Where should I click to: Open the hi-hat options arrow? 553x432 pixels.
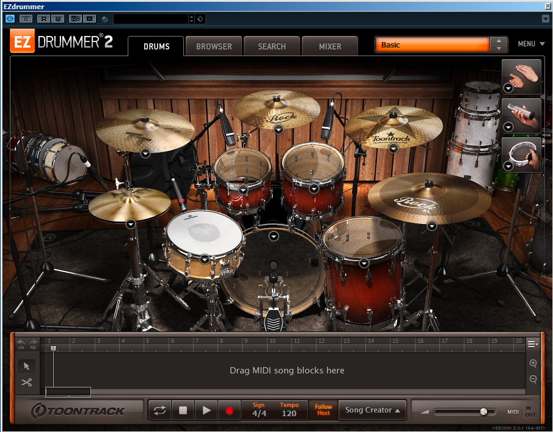(131, 224)
